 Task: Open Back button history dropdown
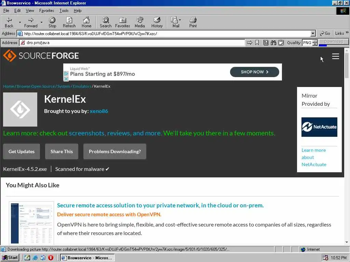(x=20, y=22)
